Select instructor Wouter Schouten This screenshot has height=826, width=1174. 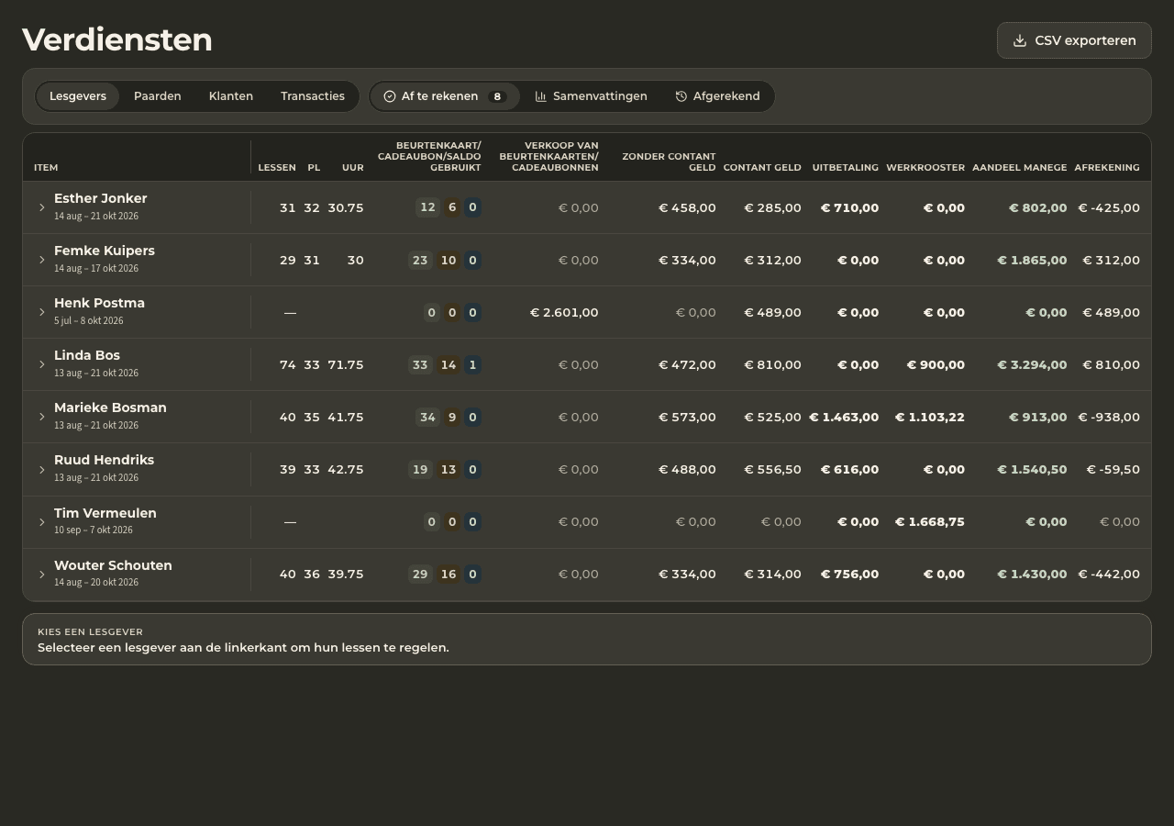point(113,565)
